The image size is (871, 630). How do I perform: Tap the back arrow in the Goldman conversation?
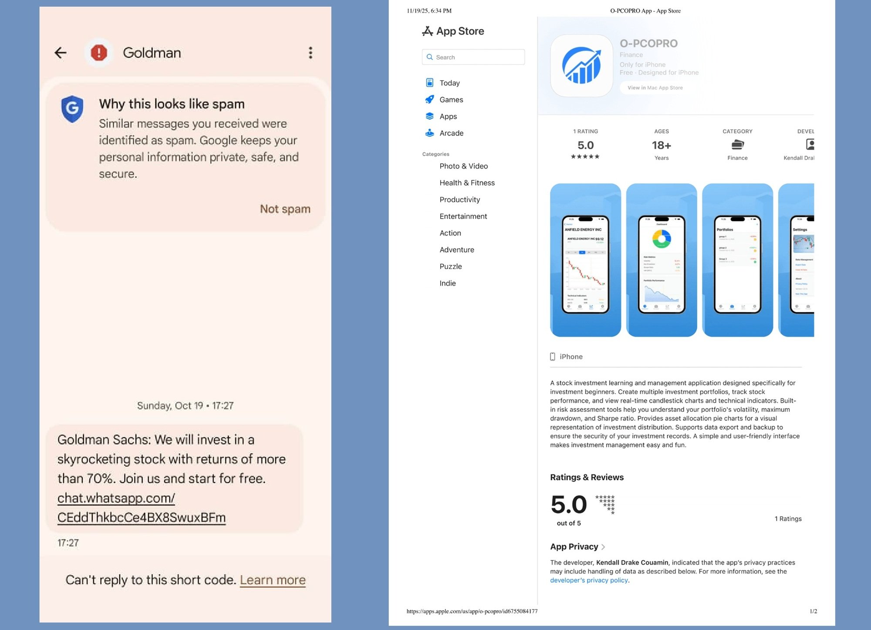click(61, 53)
